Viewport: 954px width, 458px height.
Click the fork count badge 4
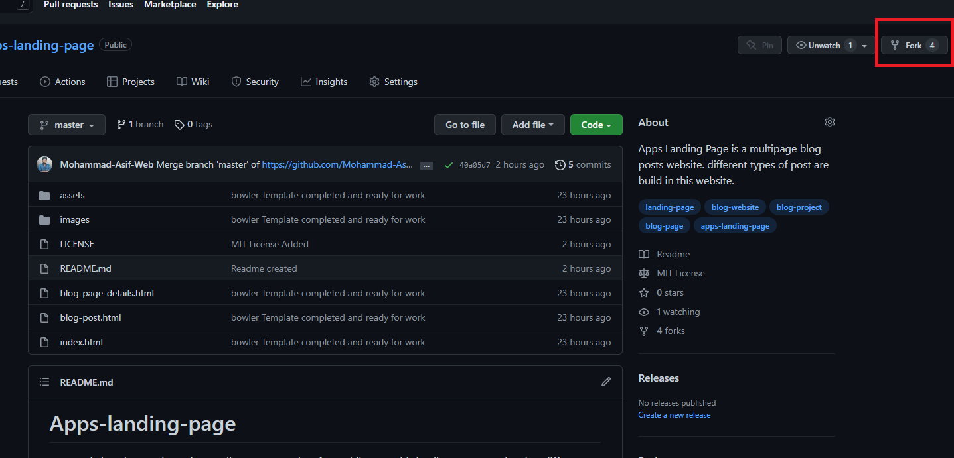932,46
